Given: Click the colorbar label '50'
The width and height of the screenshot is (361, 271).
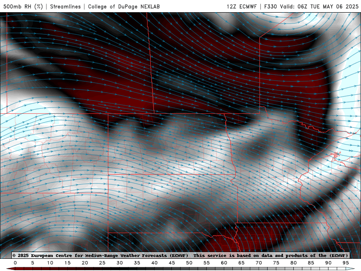Looking at the screenshot, I should [x=189, y=263].
